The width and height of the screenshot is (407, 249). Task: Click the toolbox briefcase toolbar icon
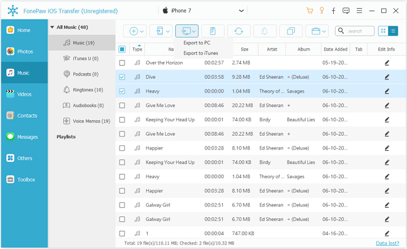coord(316,31)
